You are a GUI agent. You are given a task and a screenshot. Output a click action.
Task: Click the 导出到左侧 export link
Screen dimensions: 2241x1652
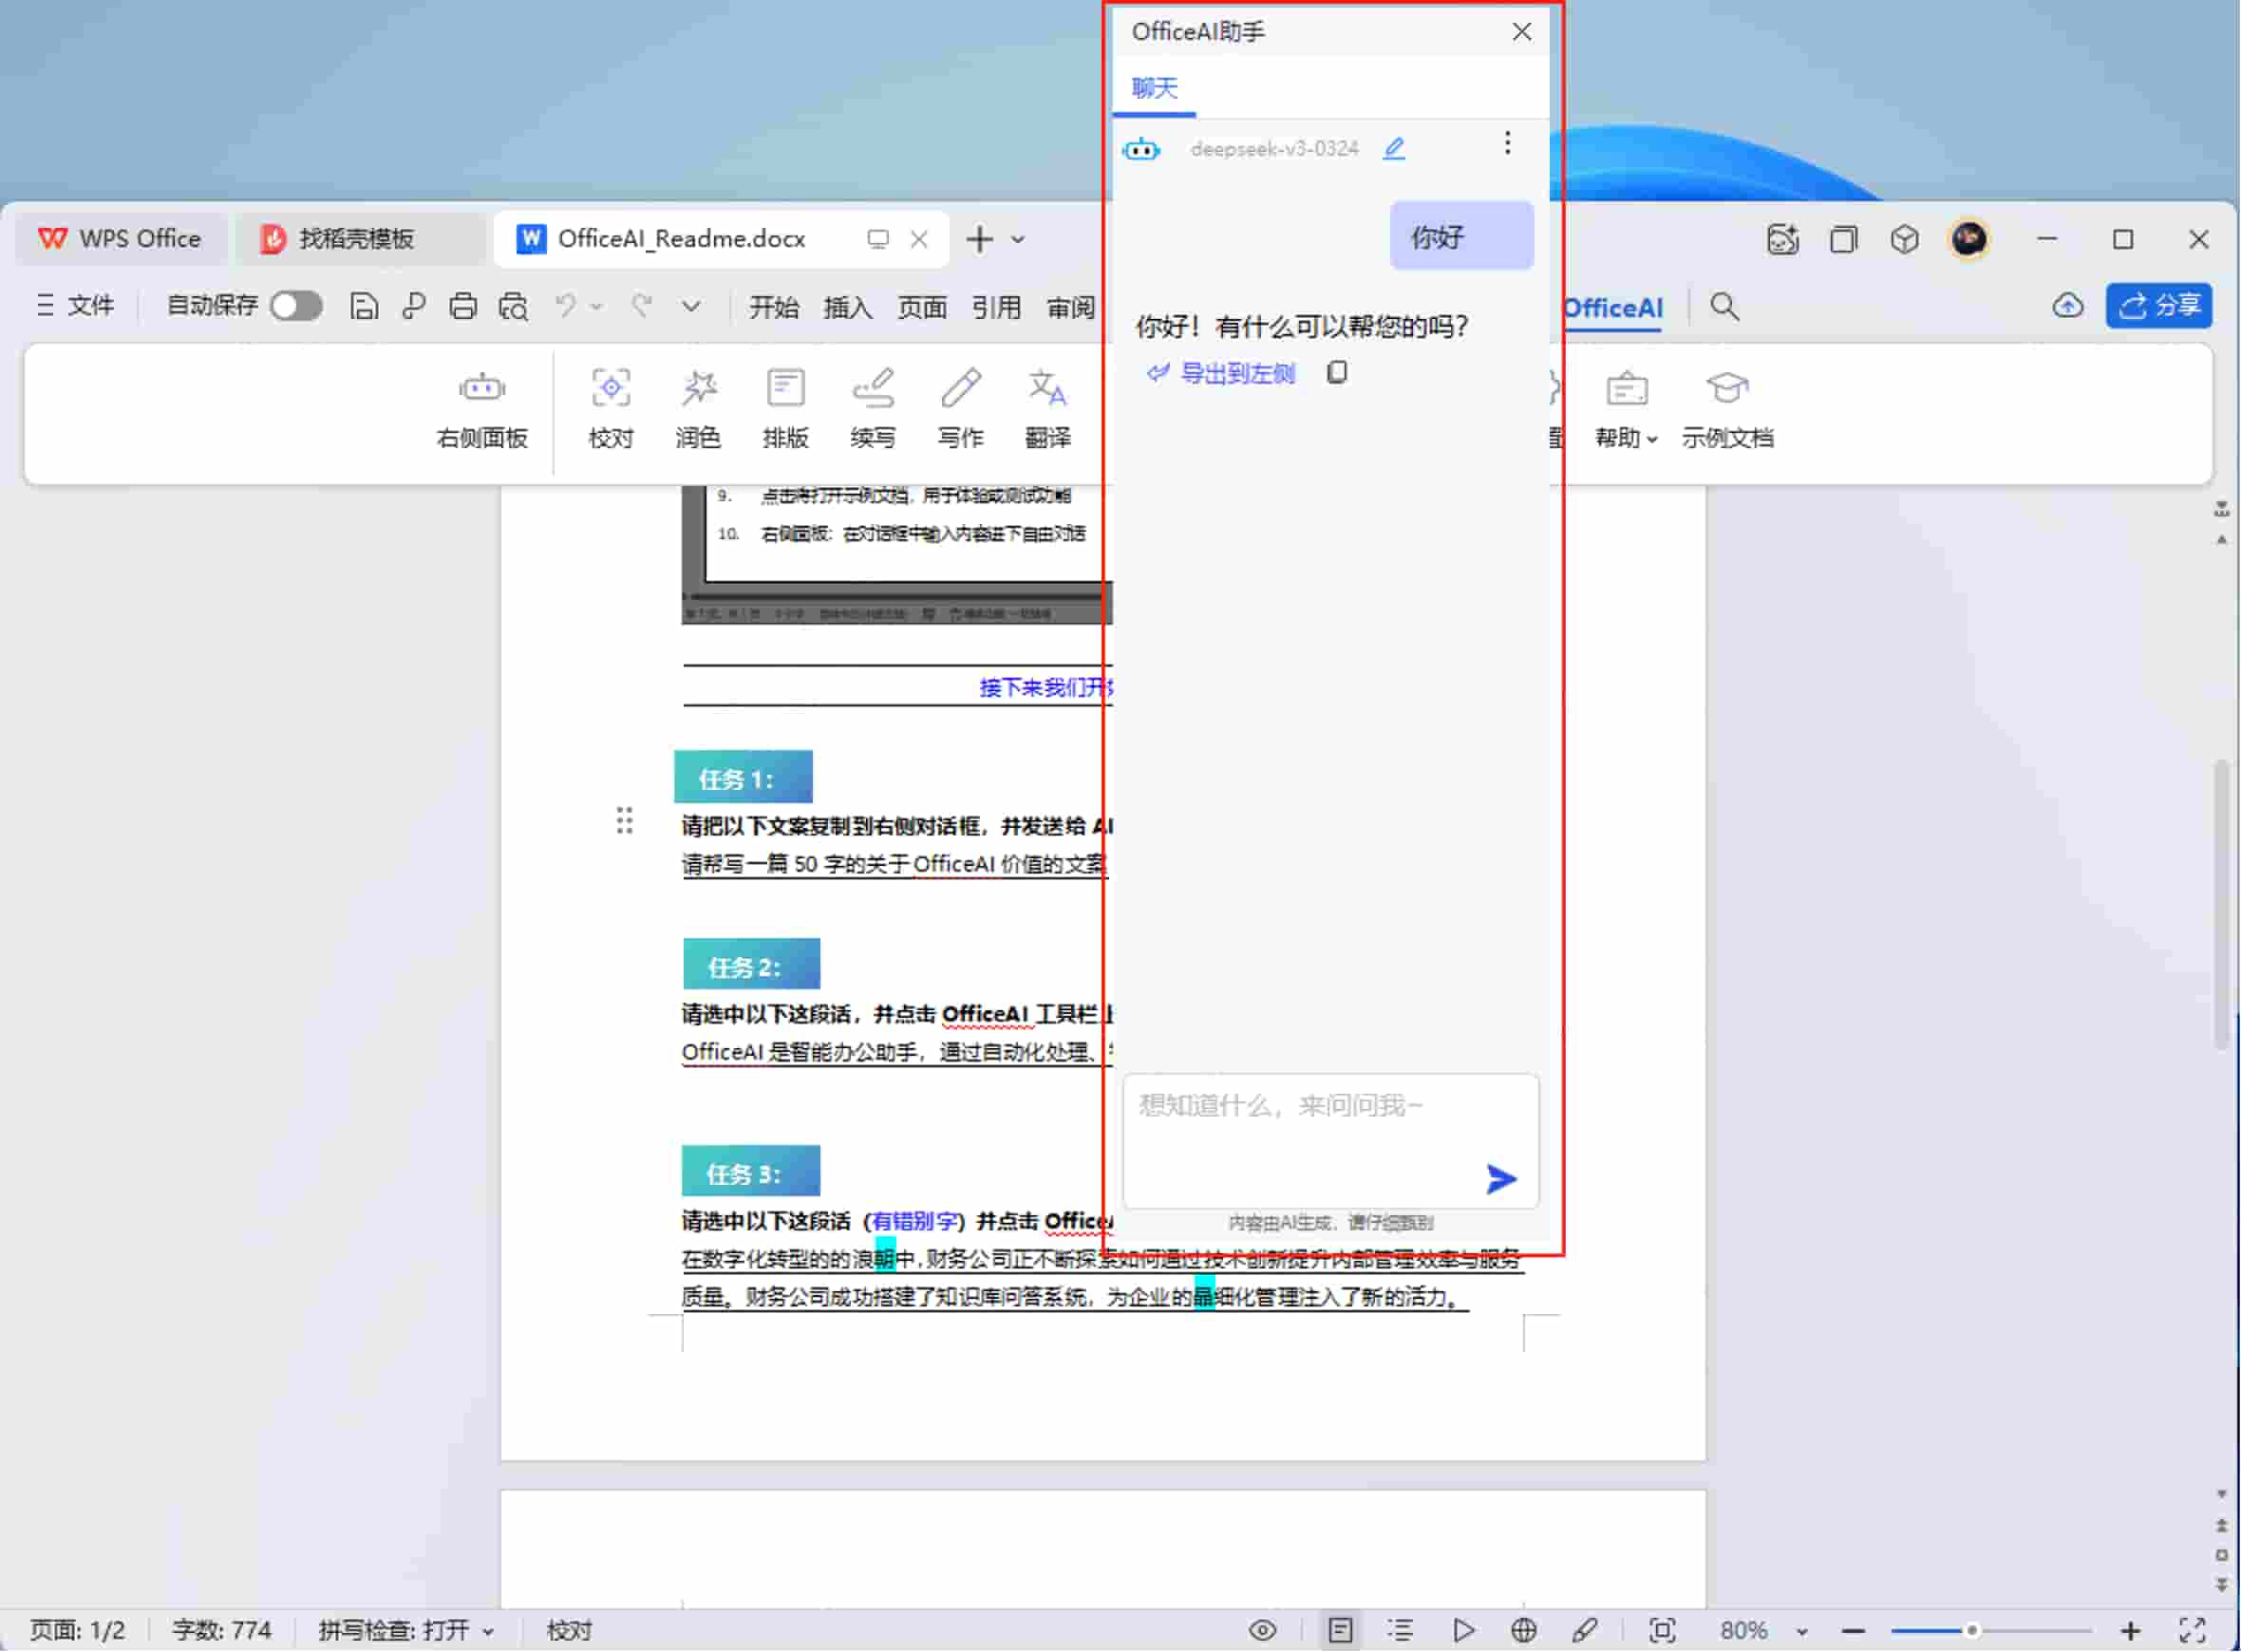(1237, 373)
